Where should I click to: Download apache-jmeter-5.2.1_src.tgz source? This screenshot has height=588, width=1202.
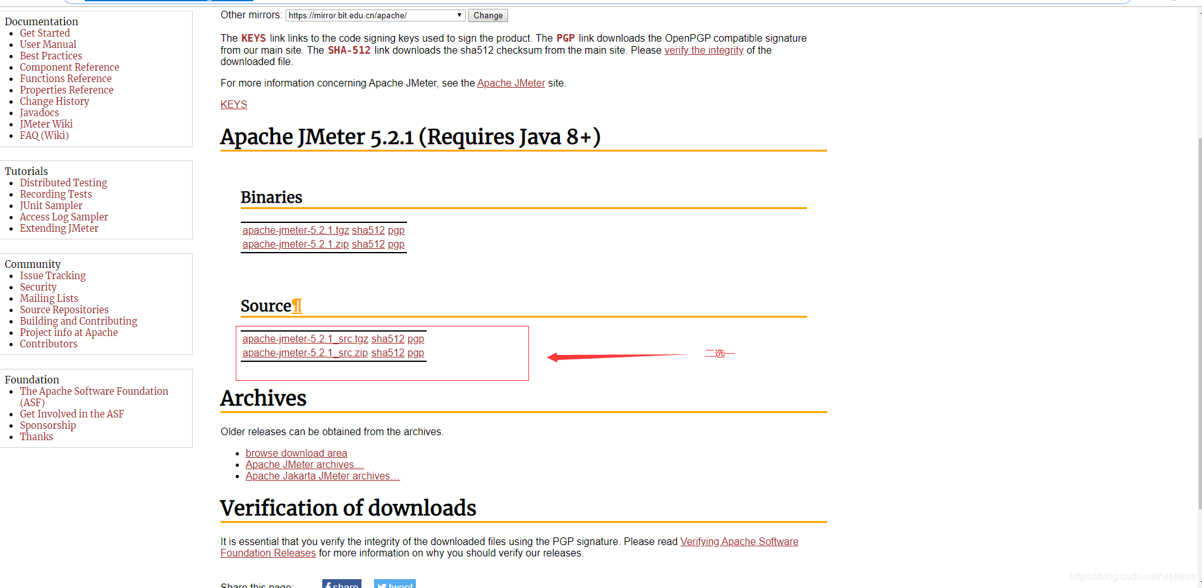(305, 339)
